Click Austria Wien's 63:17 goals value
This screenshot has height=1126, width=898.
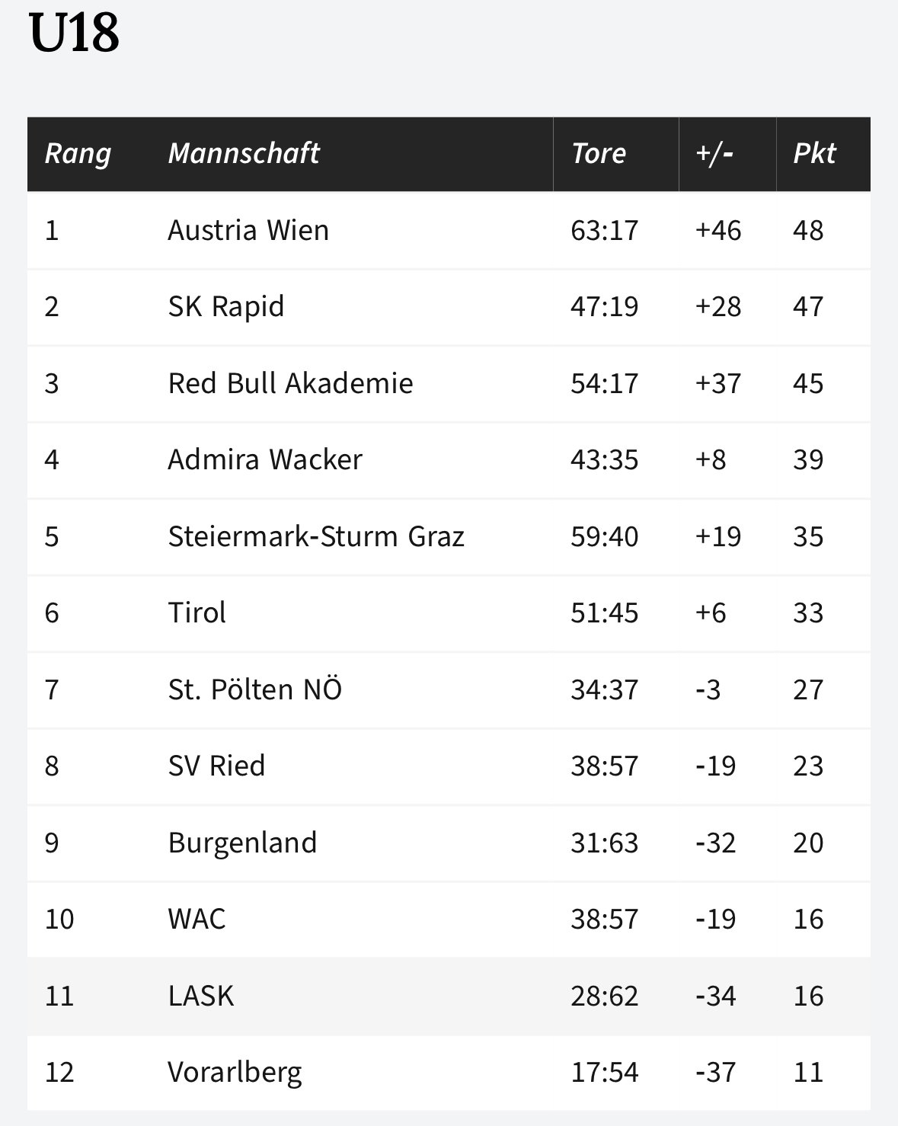[x=605, y=230]
